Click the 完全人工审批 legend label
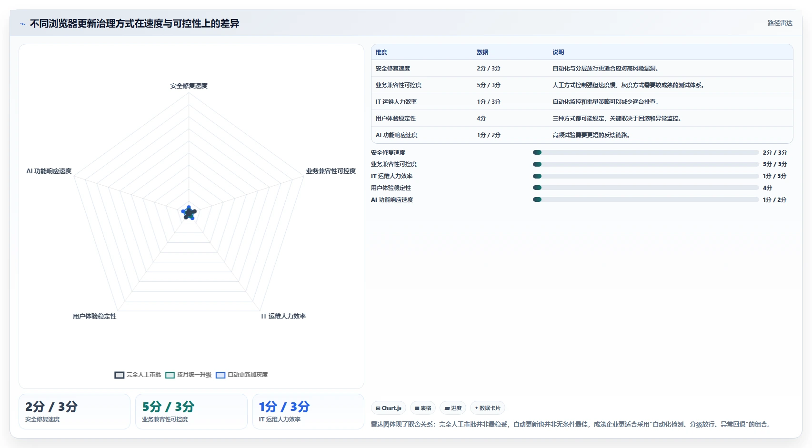The width and height of the screenshot is (812, 448). 144,375
